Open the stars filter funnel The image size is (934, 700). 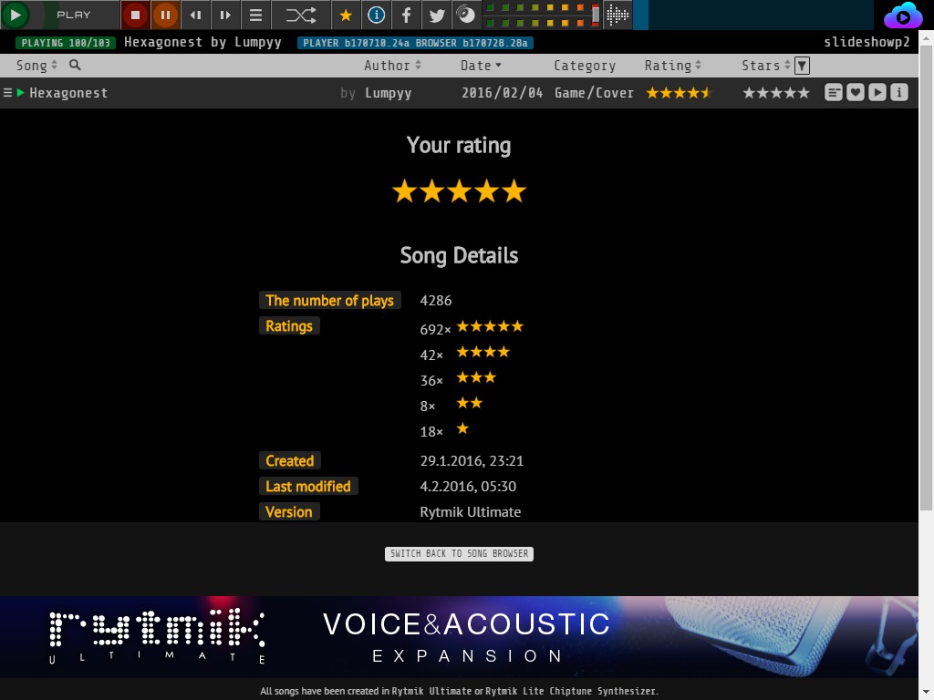803,66
